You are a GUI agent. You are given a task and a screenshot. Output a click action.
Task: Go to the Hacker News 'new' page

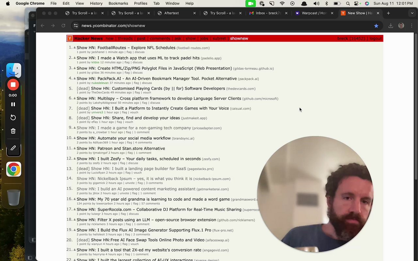coord(109,38)
